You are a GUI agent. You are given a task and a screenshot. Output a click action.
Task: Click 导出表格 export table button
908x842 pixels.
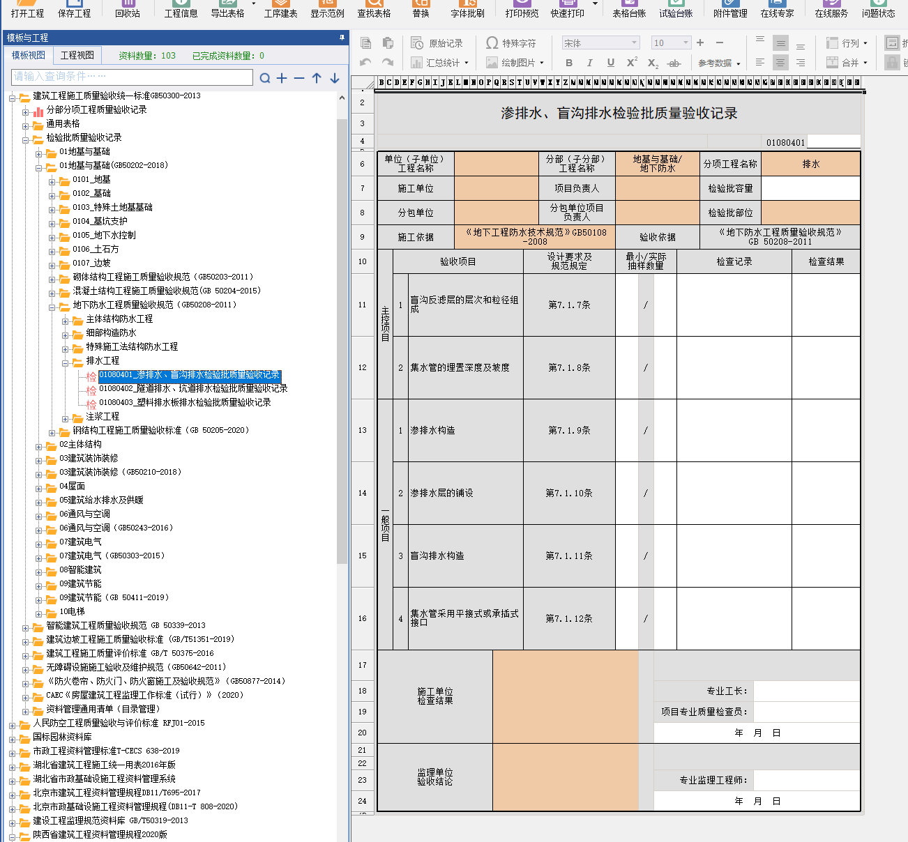[x=228, y=9]
